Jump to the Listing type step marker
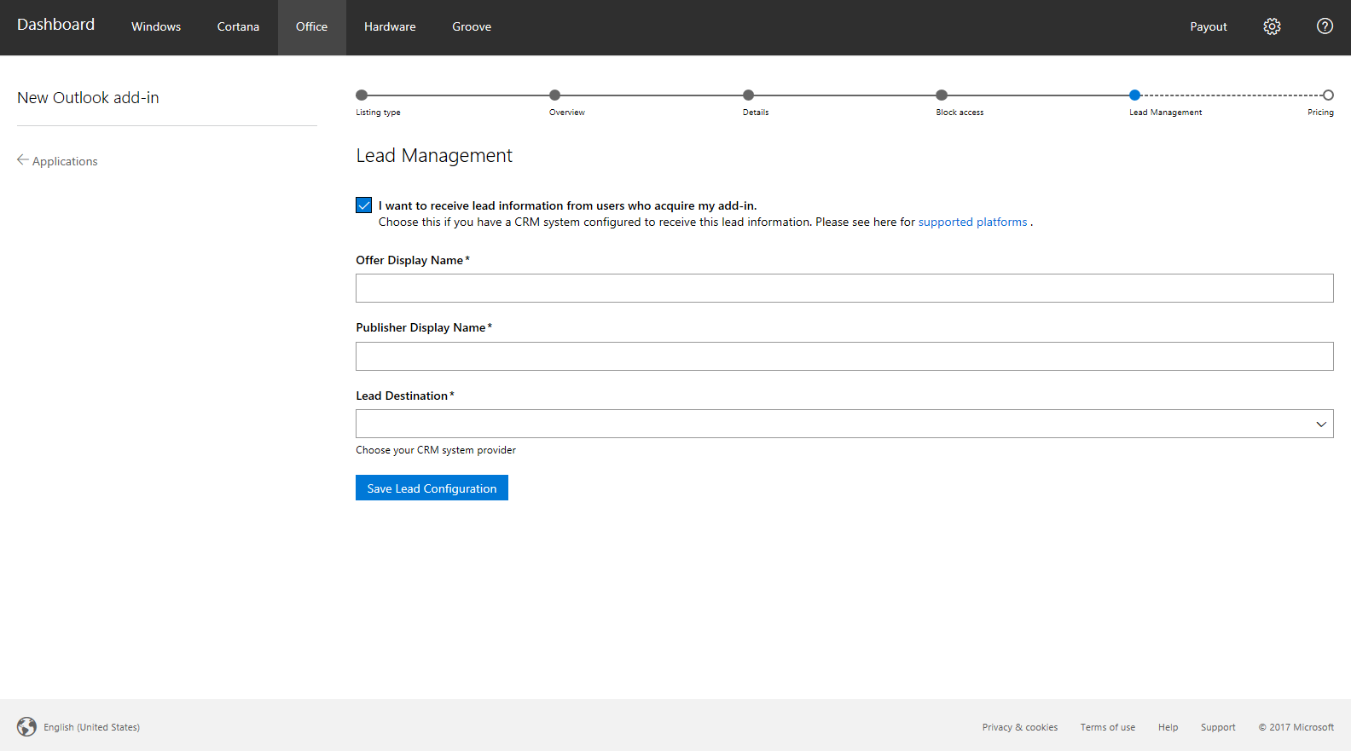 [x=362, y=95]
